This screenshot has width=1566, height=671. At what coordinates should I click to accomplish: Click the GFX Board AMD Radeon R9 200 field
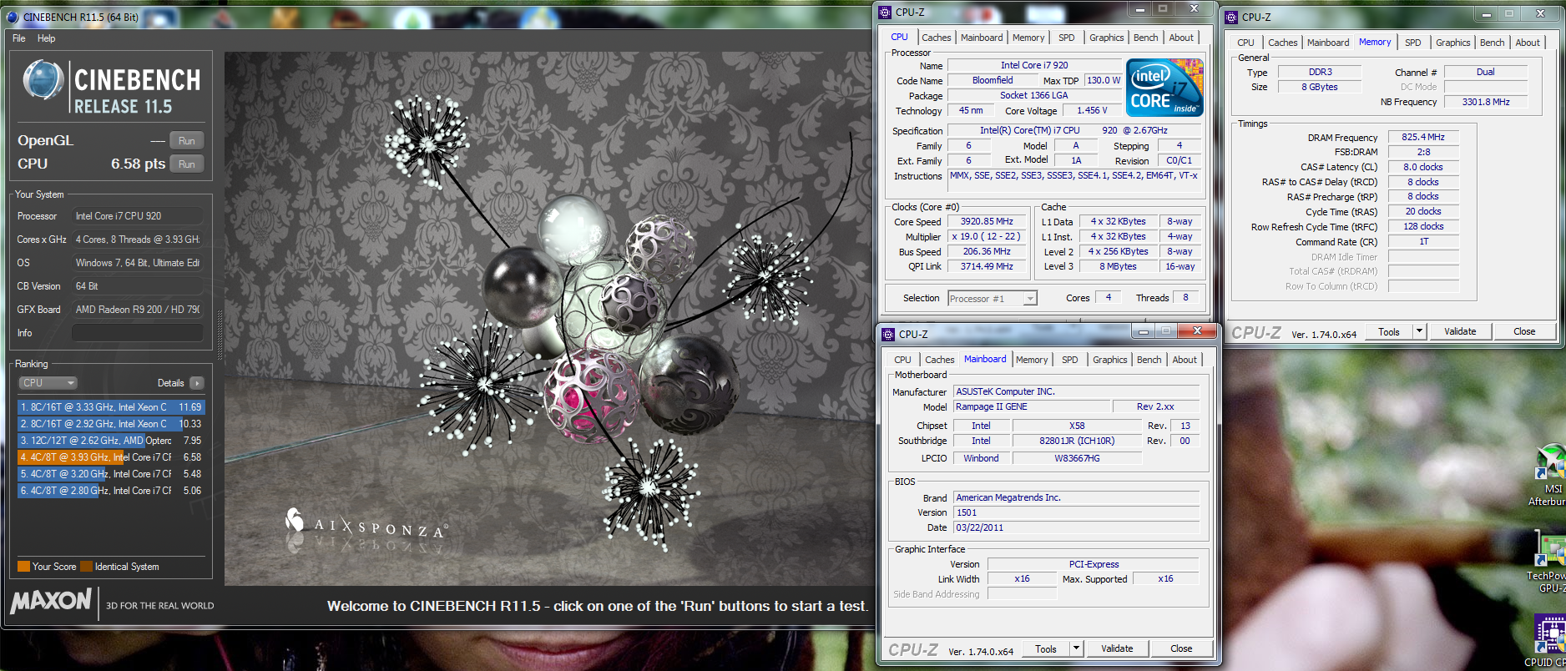click(x=137, y=310)
